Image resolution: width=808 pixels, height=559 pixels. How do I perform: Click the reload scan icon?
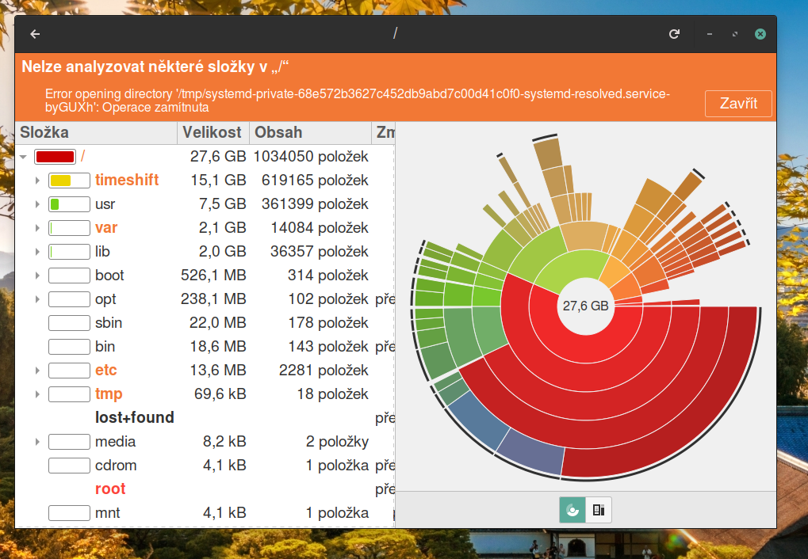(x=675, y=34)
